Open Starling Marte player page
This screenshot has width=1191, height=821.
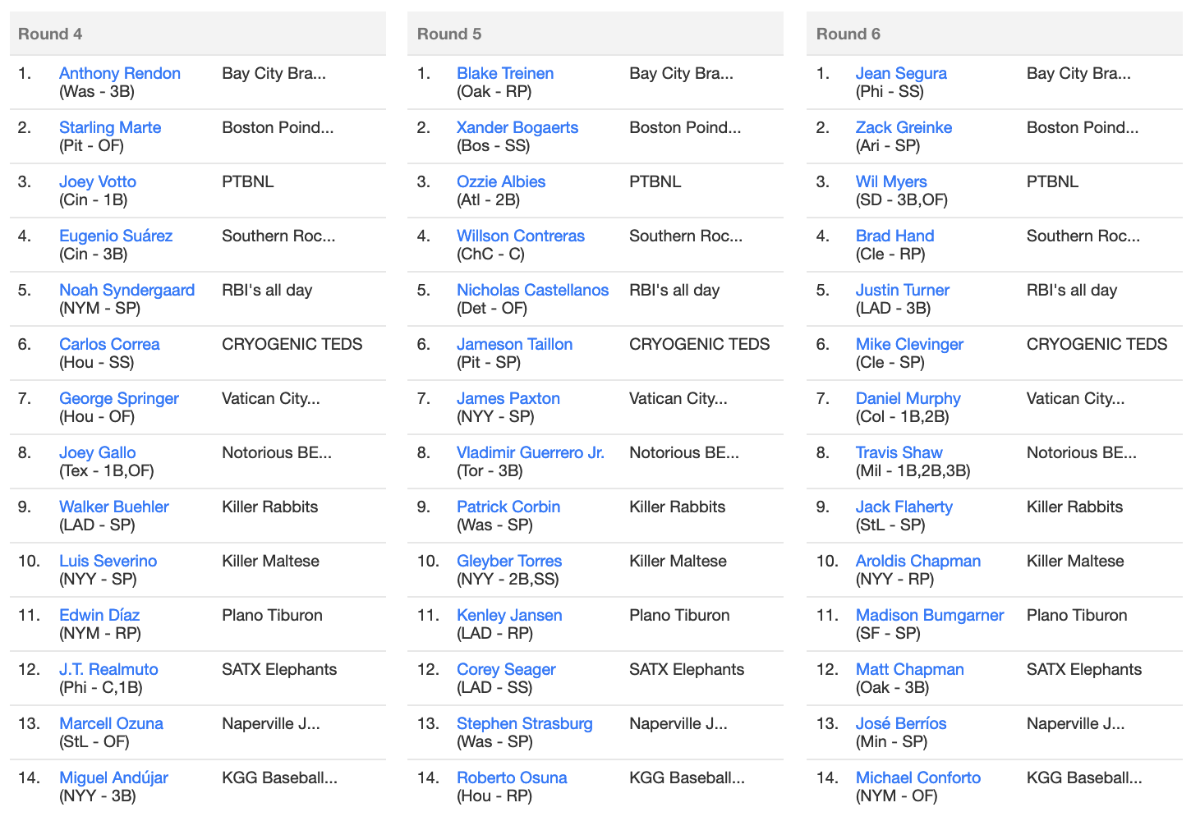(x=110, y=127)
